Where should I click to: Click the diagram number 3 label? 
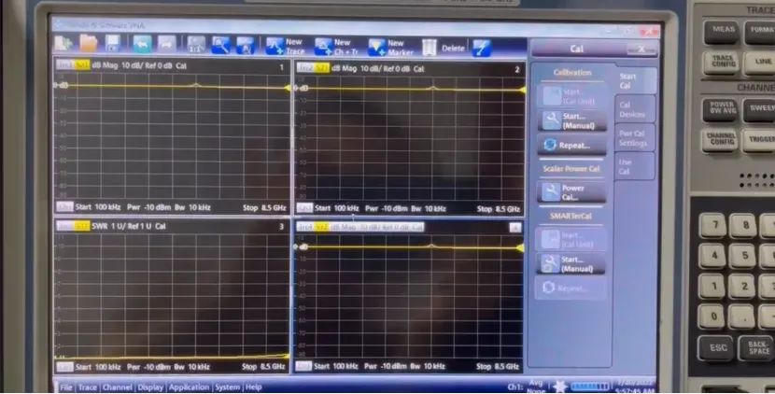[282, 227]
